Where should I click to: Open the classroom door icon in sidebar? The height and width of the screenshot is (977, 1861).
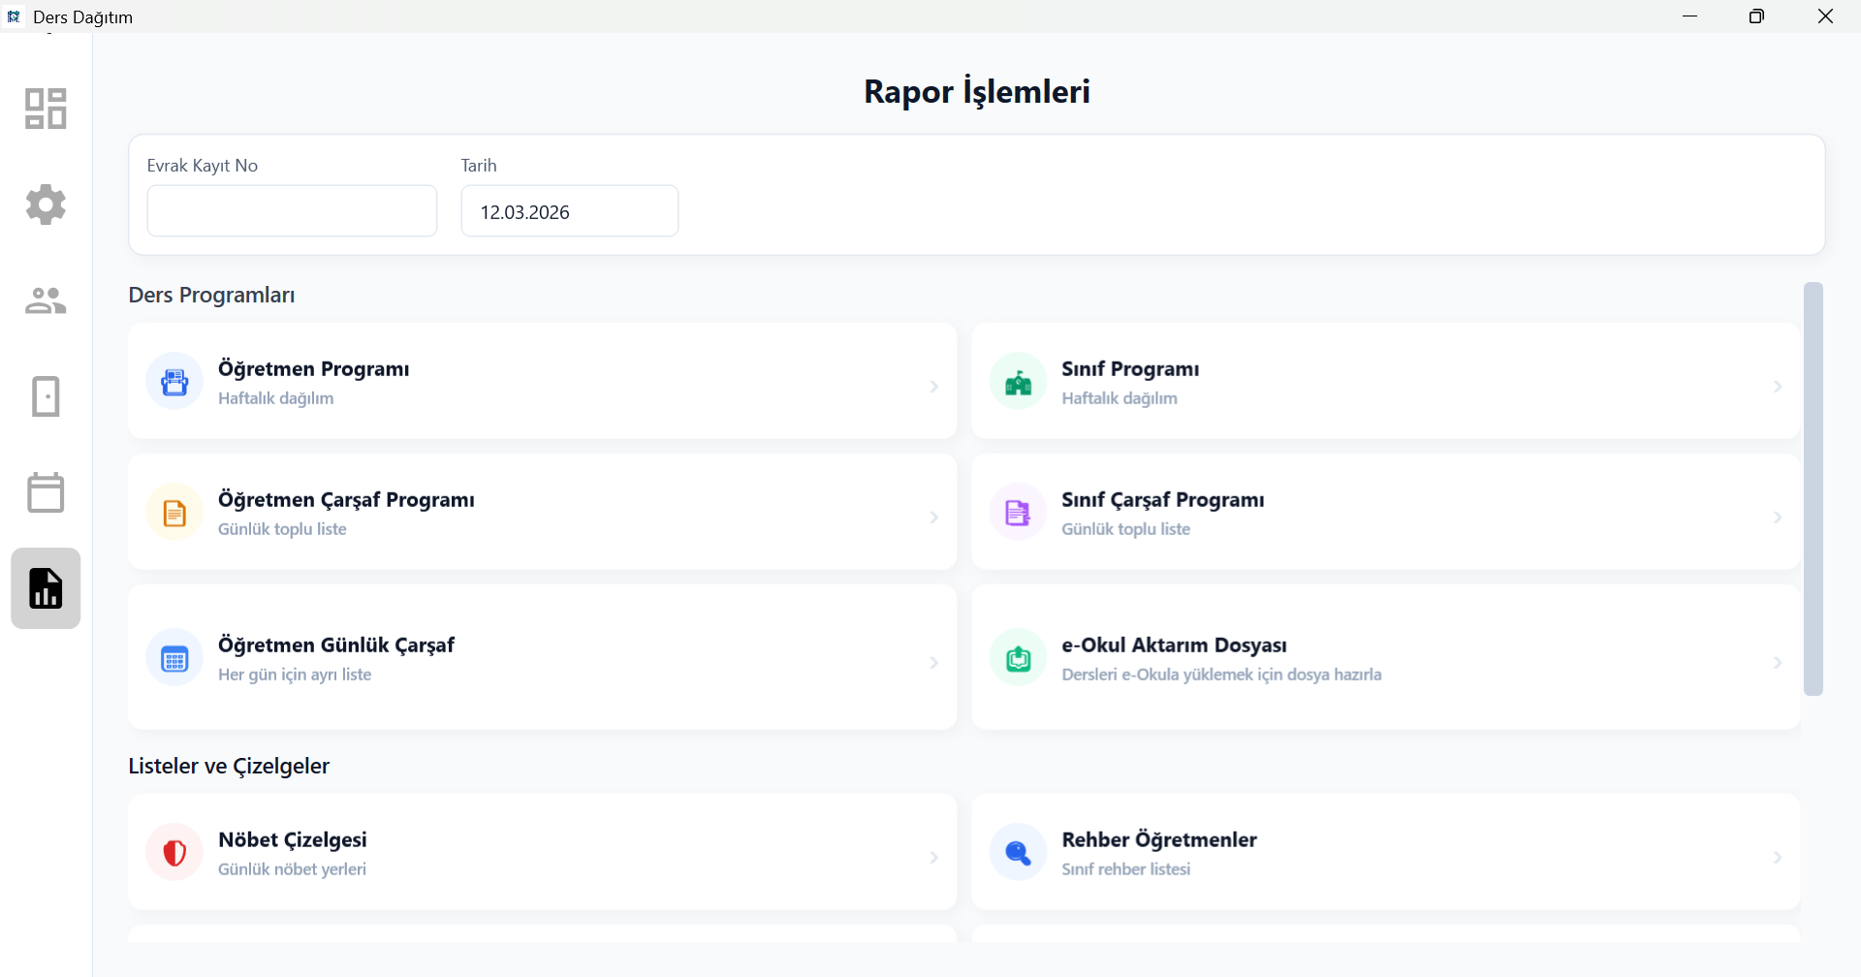pos(46,396)
